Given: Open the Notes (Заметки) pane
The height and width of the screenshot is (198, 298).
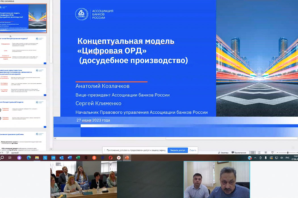Looking at the screenshot, I should pos(223,152).
